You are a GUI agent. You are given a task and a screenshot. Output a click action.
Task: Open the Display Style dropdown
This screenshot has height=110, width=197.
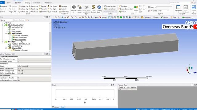point(99,9)
